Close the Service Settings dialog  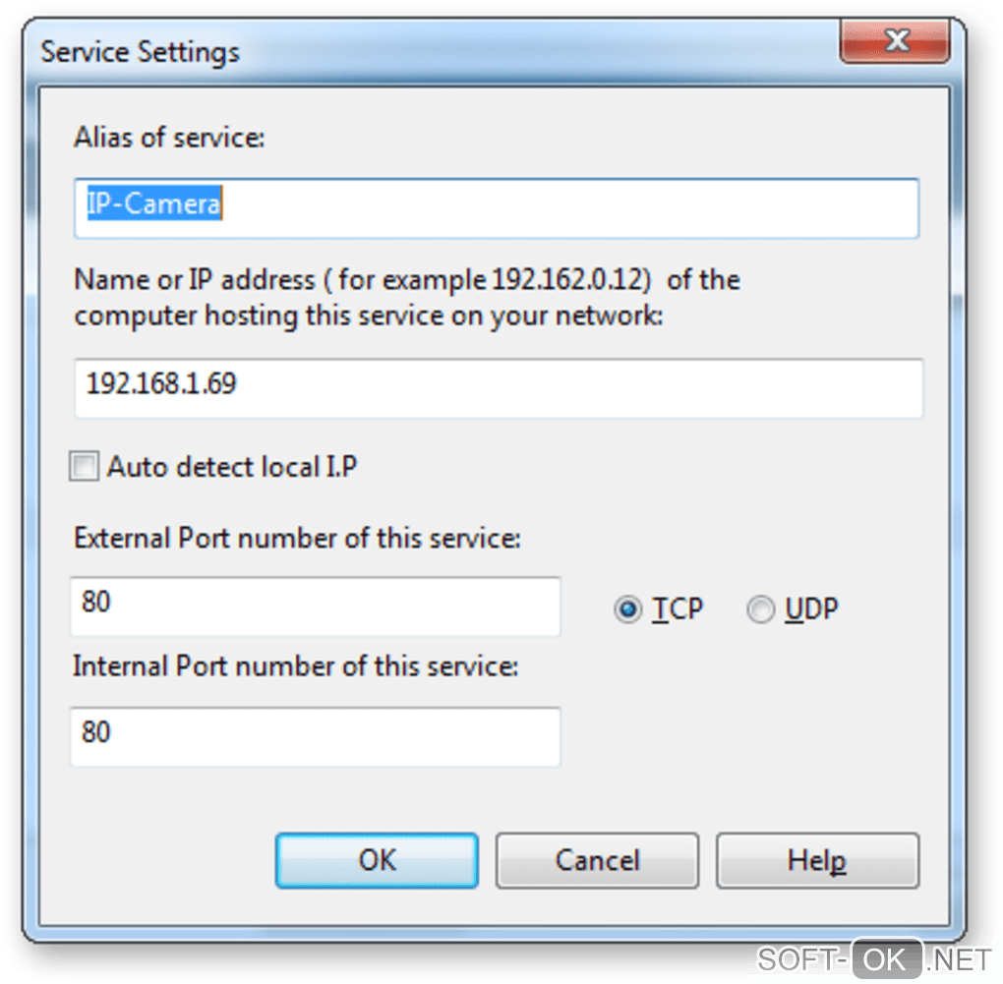pos(895,42)
